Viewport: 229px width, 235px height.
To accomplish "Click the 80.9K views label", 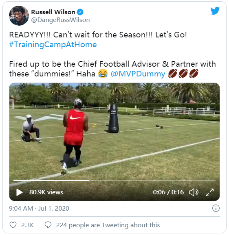I will 46,192.
